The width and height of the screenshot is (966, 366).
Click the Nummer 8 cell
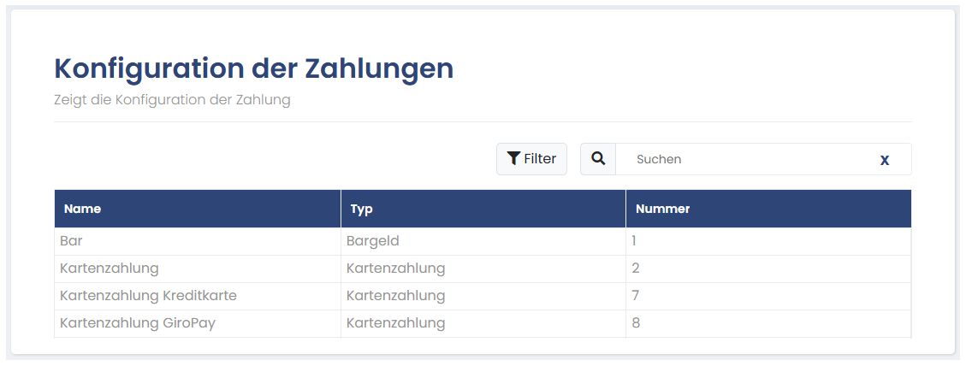click(636, 323)
